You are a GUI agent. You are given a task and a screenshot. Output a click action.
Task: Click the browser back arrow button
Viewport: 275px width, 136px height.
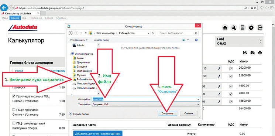[4, 8]
